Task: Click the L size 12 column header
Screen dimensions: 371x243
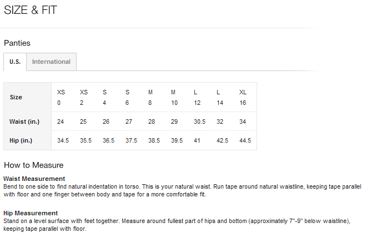Action: point(197,97)
